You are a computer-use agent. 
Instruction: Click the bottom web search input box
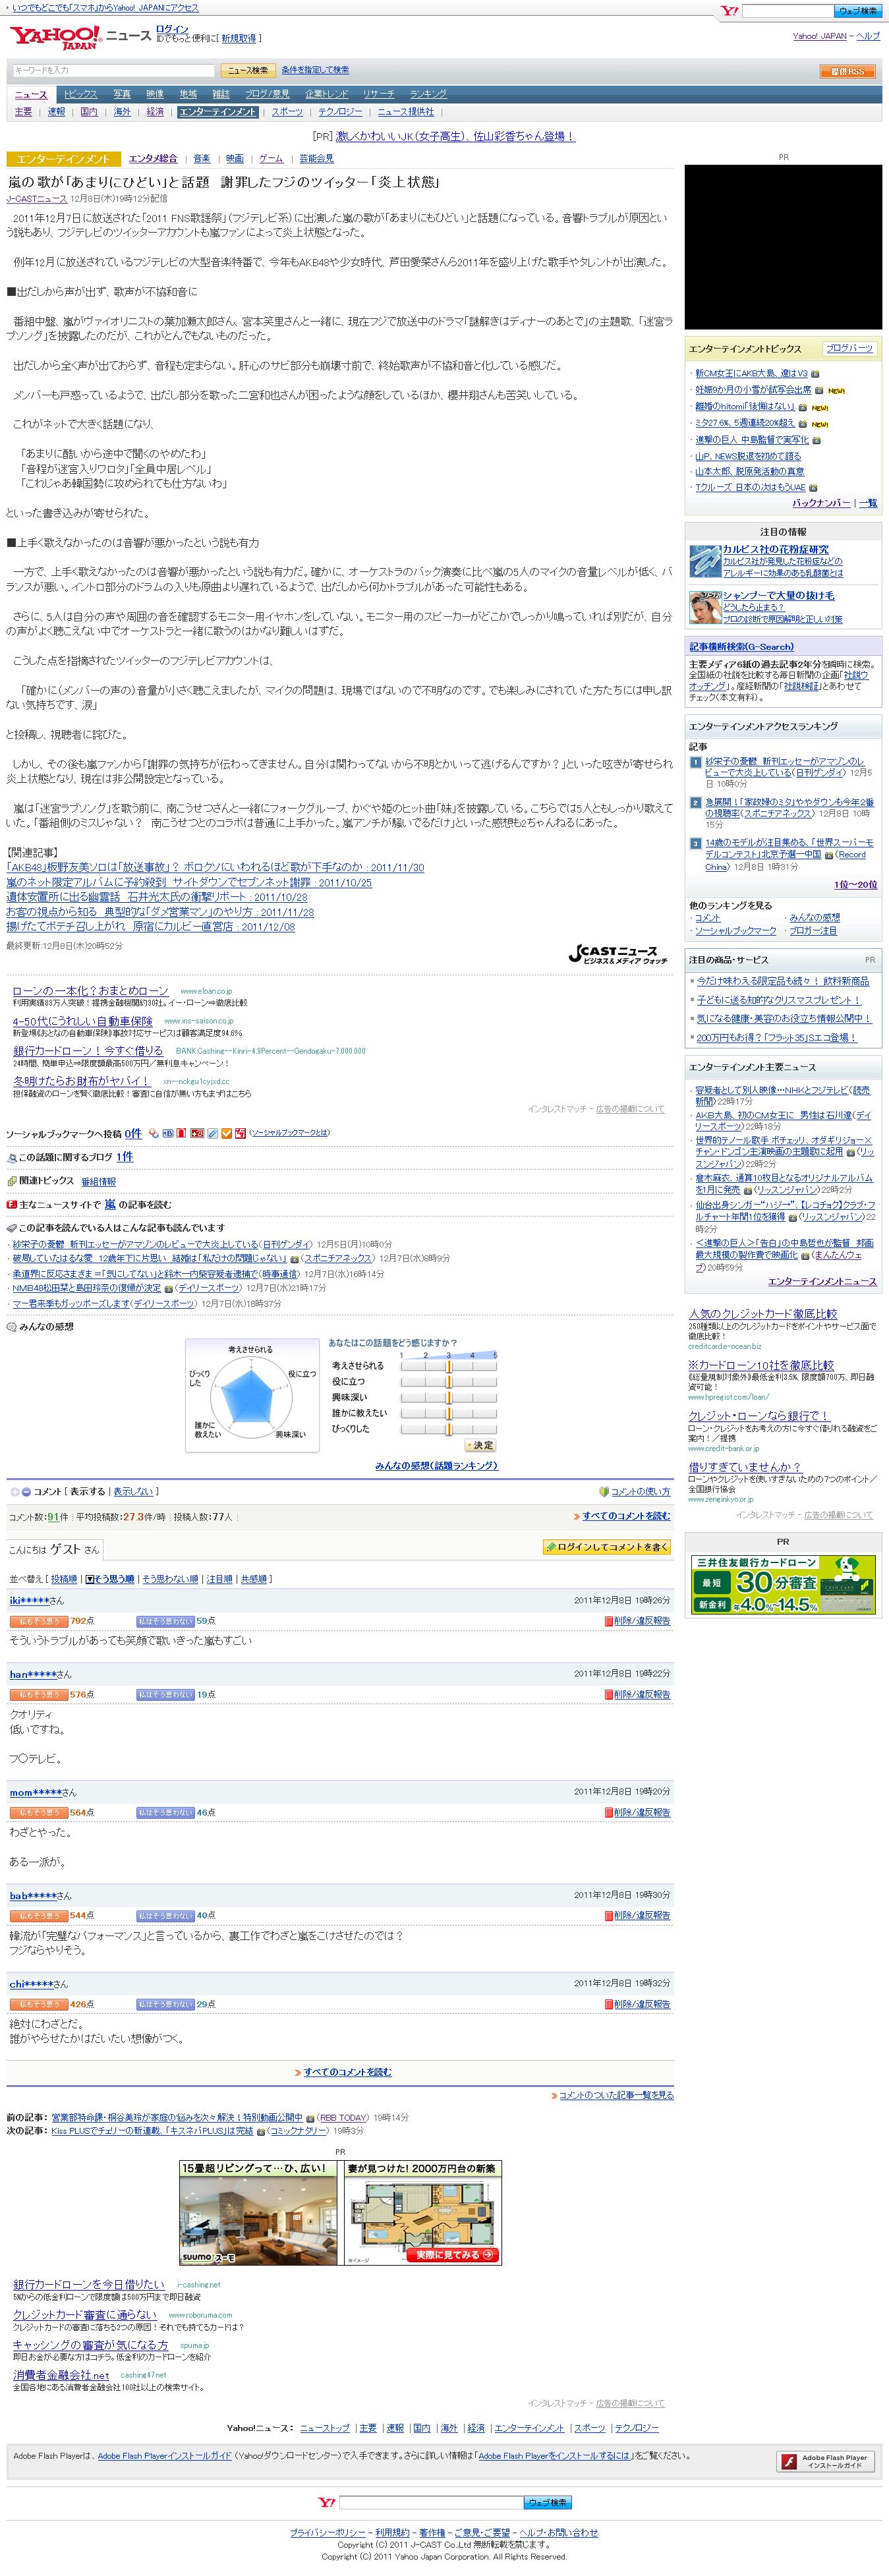pos(431,2502)
